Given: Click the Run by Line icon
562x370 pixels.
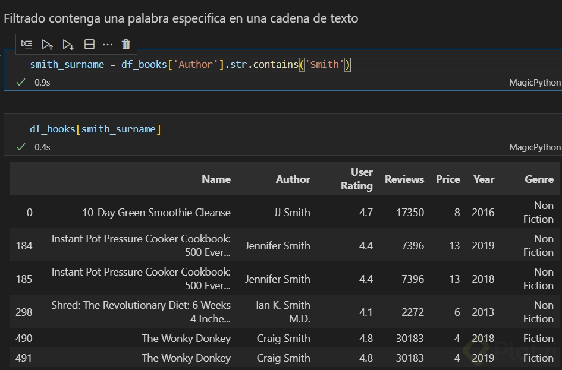Looking at the screenshot, I should [27, 45].
